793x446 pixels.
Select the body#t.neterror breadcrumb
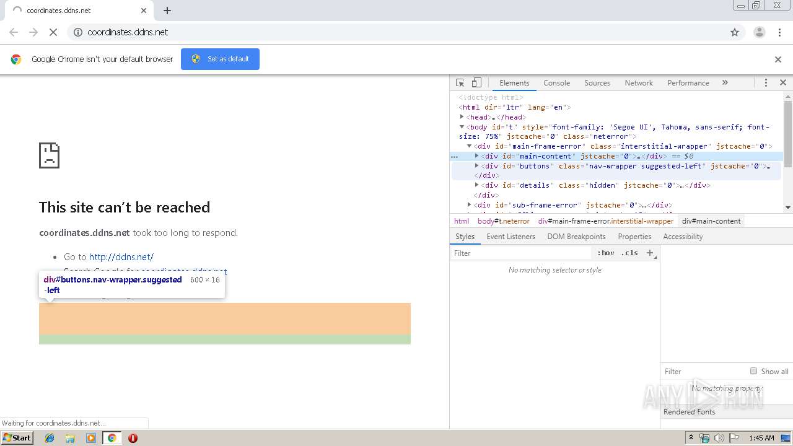(x=503, y=221)
